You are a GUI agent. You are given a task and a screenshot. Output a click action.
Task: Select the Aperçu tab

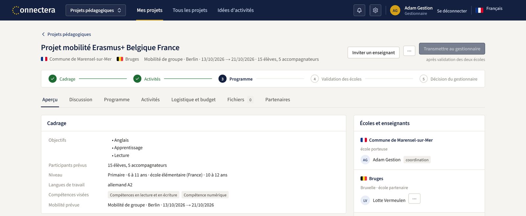pyautogui.click(x=50, y=99)
